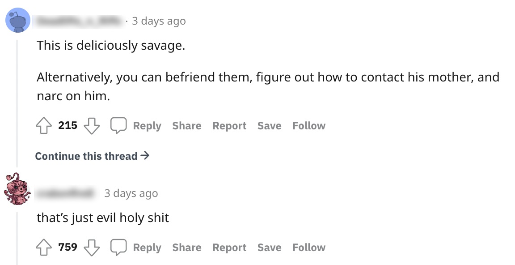Save the "deliciously savage" comment
This screenshot has width=515, height=265.
(x=269, y=126)
